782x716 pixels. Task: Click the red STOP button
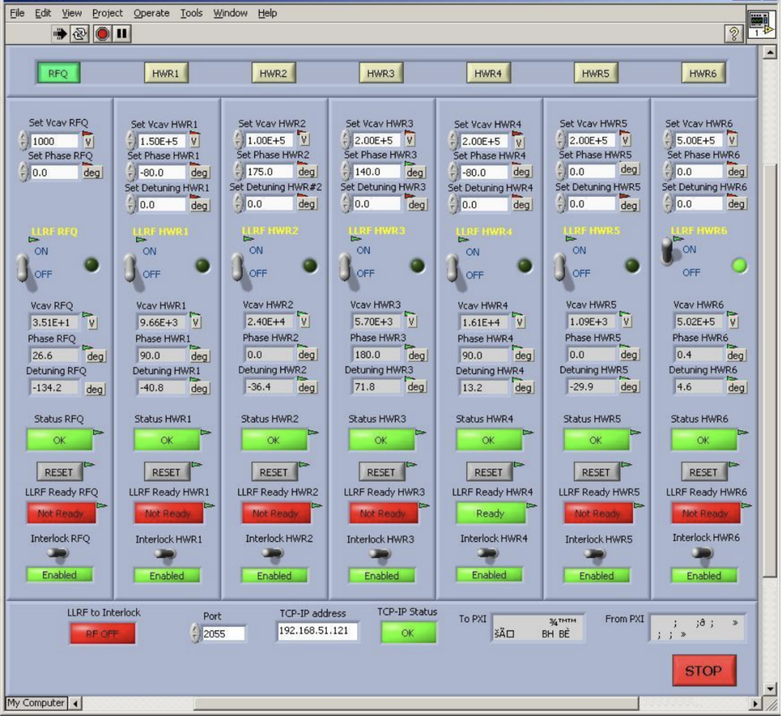pos(703,671)
